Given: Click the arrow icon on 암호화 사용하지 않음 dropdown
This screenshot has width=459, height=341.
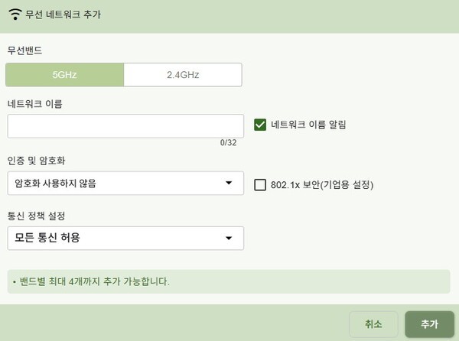Looking at the screenshot, I should (229, 183).
